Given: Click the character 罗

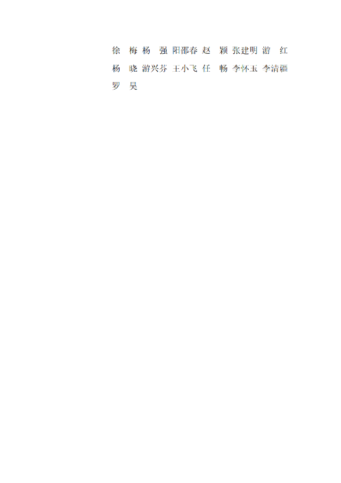Looking at the screenshot, I should (116, 86).
